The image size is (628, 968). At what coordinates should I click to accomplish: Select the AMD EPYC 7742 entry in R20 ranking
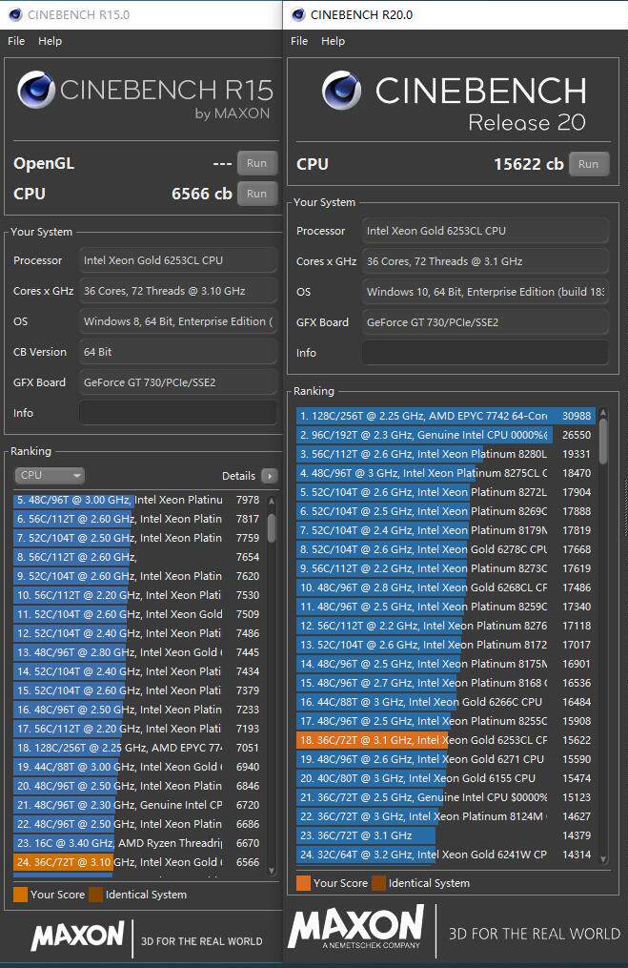tap(446, 416)
